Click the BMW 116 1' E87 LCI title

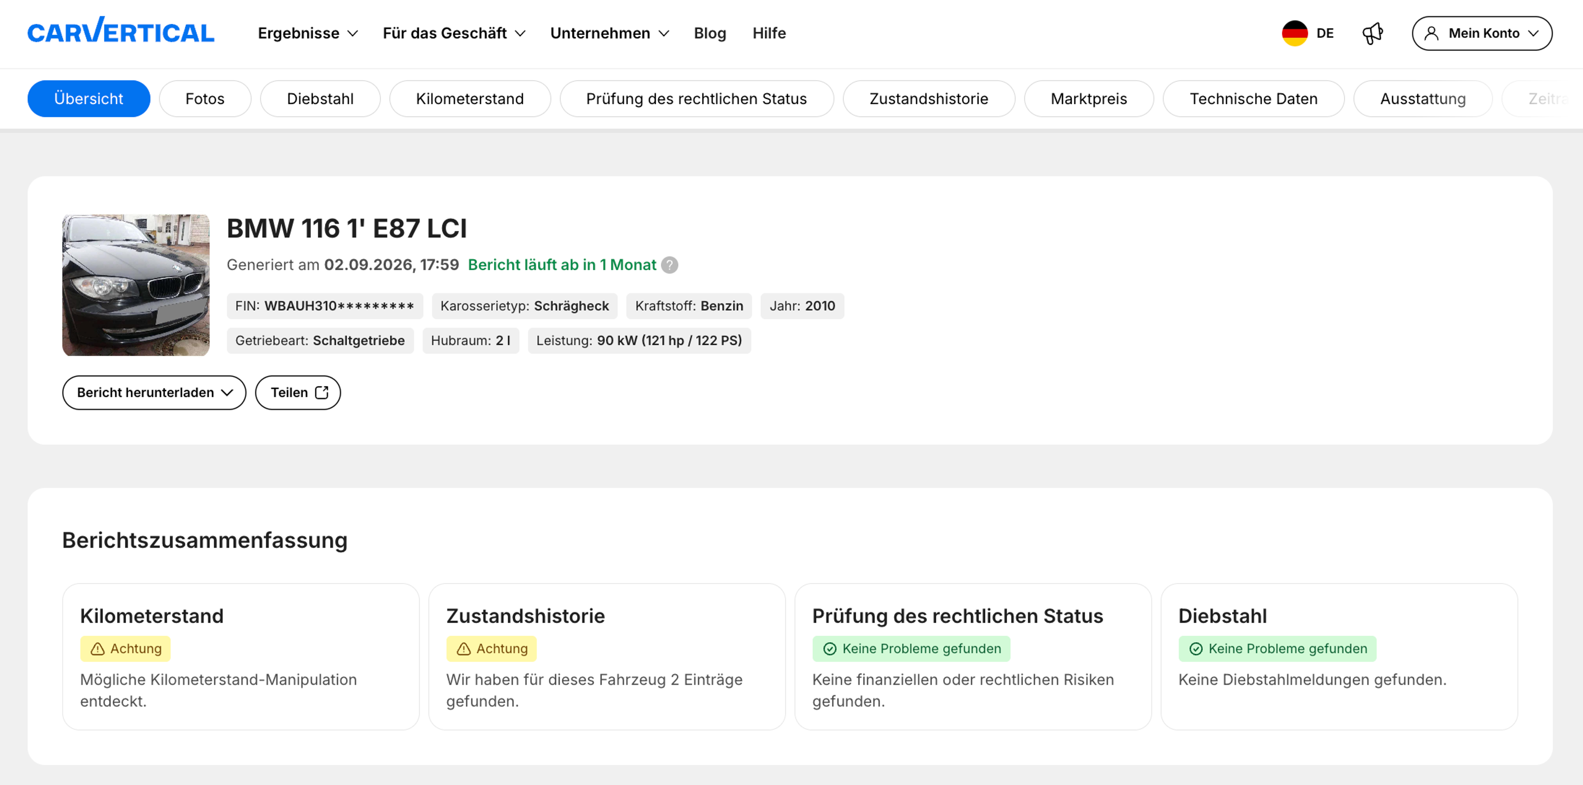pyautogui.click(x=347, y=228)
